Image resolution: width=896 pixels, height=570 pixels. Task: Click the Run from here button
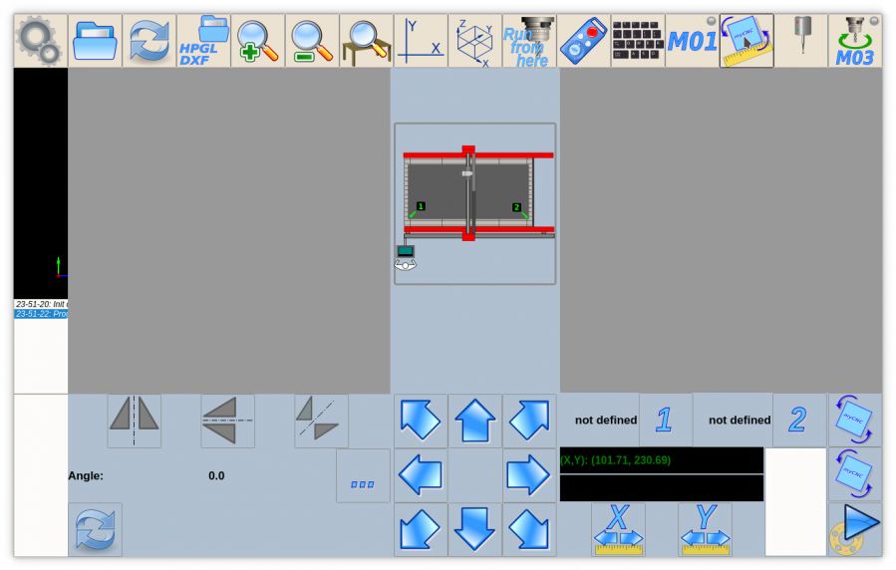(x=528, y=41)
